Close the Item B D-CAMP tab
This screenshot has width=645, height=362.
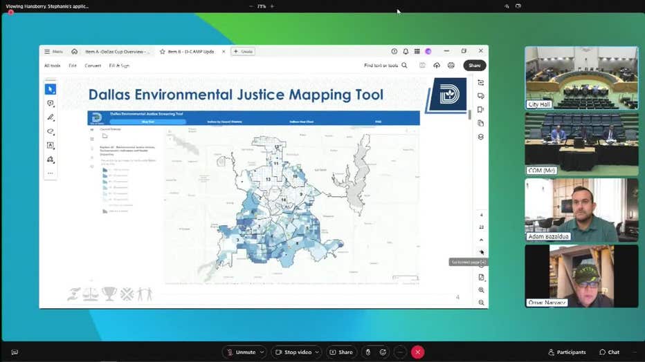224,51
